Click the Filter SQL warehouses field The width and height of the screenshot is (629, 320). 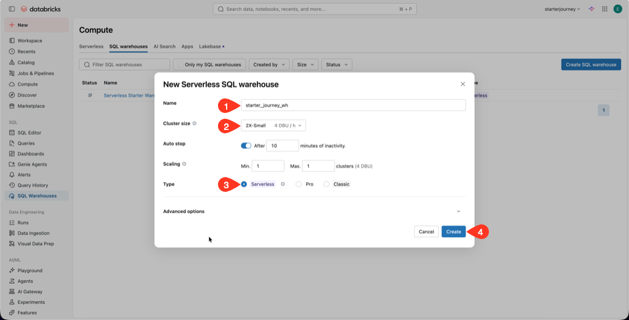coord(125,64)
